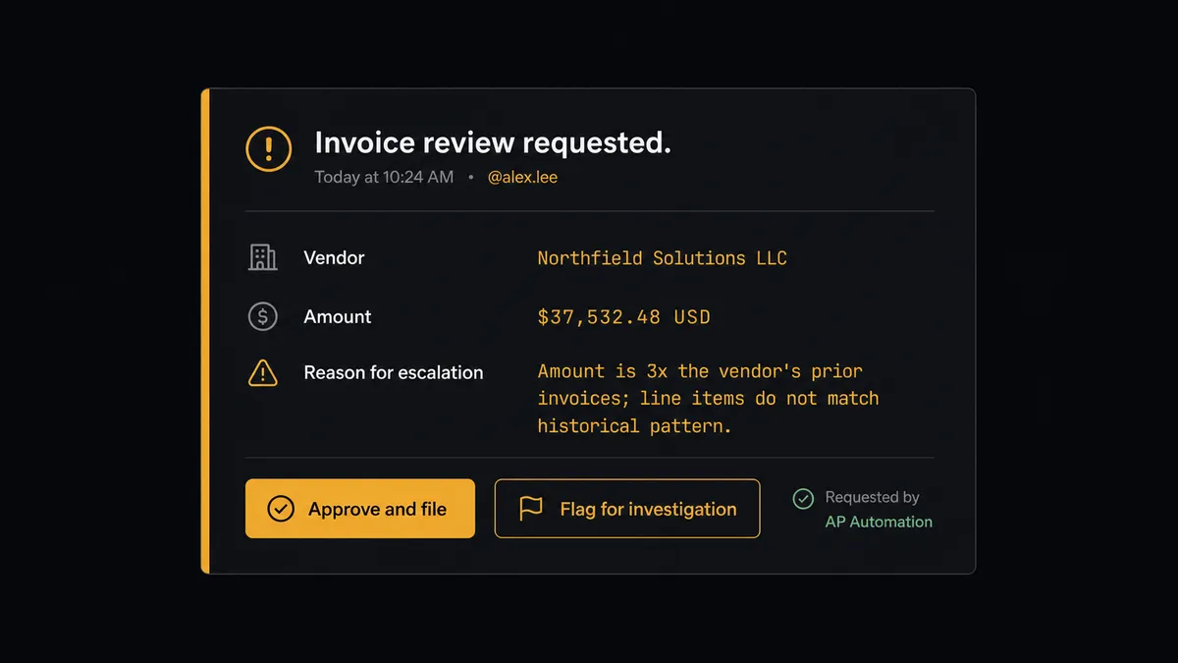Click the Northfield Solutions LLC vendor name

[x=662, y=258]
